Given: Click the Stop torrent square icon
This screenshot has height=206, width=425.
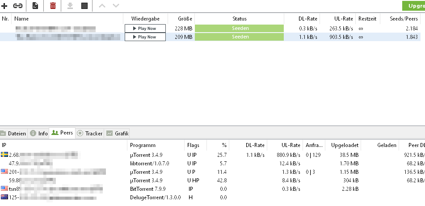Looking at the screenshot, I should coord(84,6).
